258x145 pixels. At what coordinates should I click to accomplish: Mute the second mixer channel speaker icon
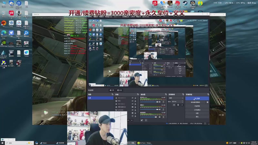click(160, 110)
